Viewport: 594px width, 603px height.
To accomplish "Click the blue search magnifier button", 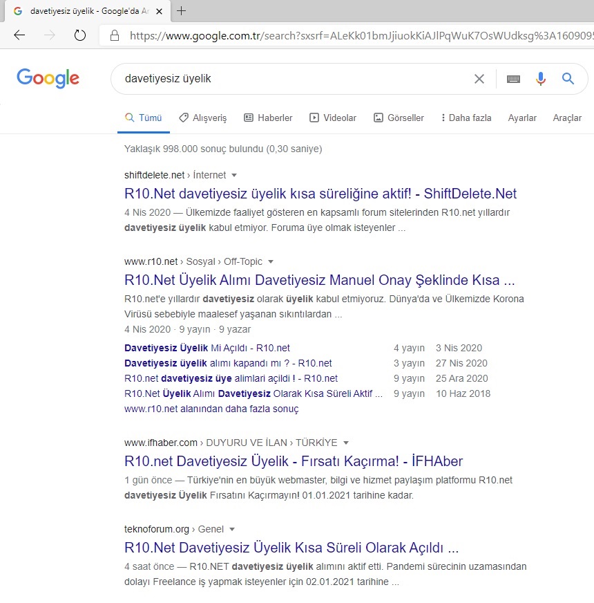I will [x=568, y=78].
